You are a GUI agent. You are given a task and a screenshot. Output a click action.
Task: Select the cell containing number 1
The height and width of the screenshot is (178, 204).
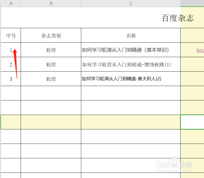click(11, 50)
